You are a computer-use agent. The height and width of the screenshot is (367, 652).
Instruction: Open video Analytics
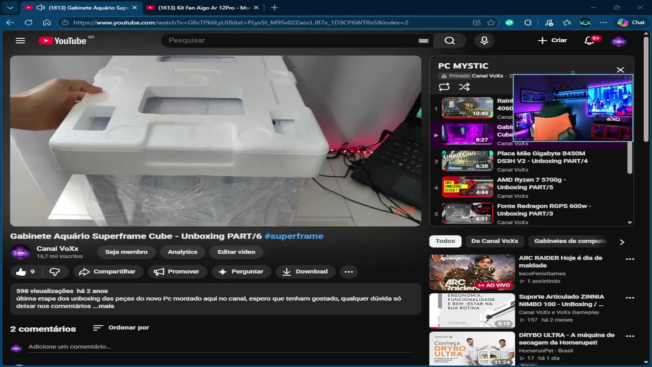coord(182,252)
